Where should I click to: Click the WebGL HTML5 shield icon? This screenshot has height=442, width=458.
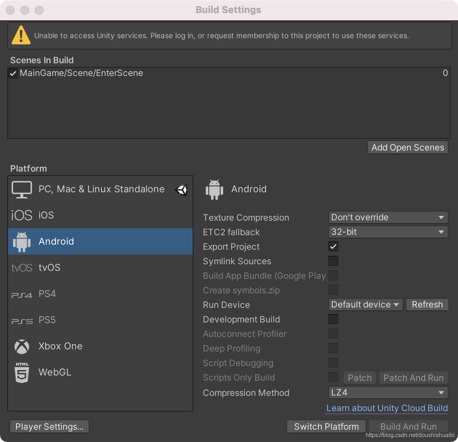pos(22,373)
